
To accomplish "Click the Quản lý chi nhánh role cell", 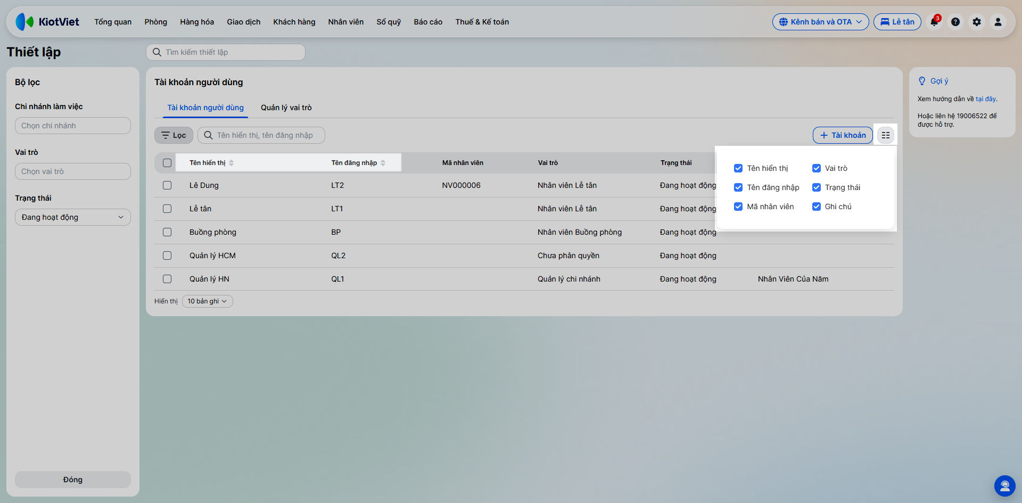I will pos(569,279).
